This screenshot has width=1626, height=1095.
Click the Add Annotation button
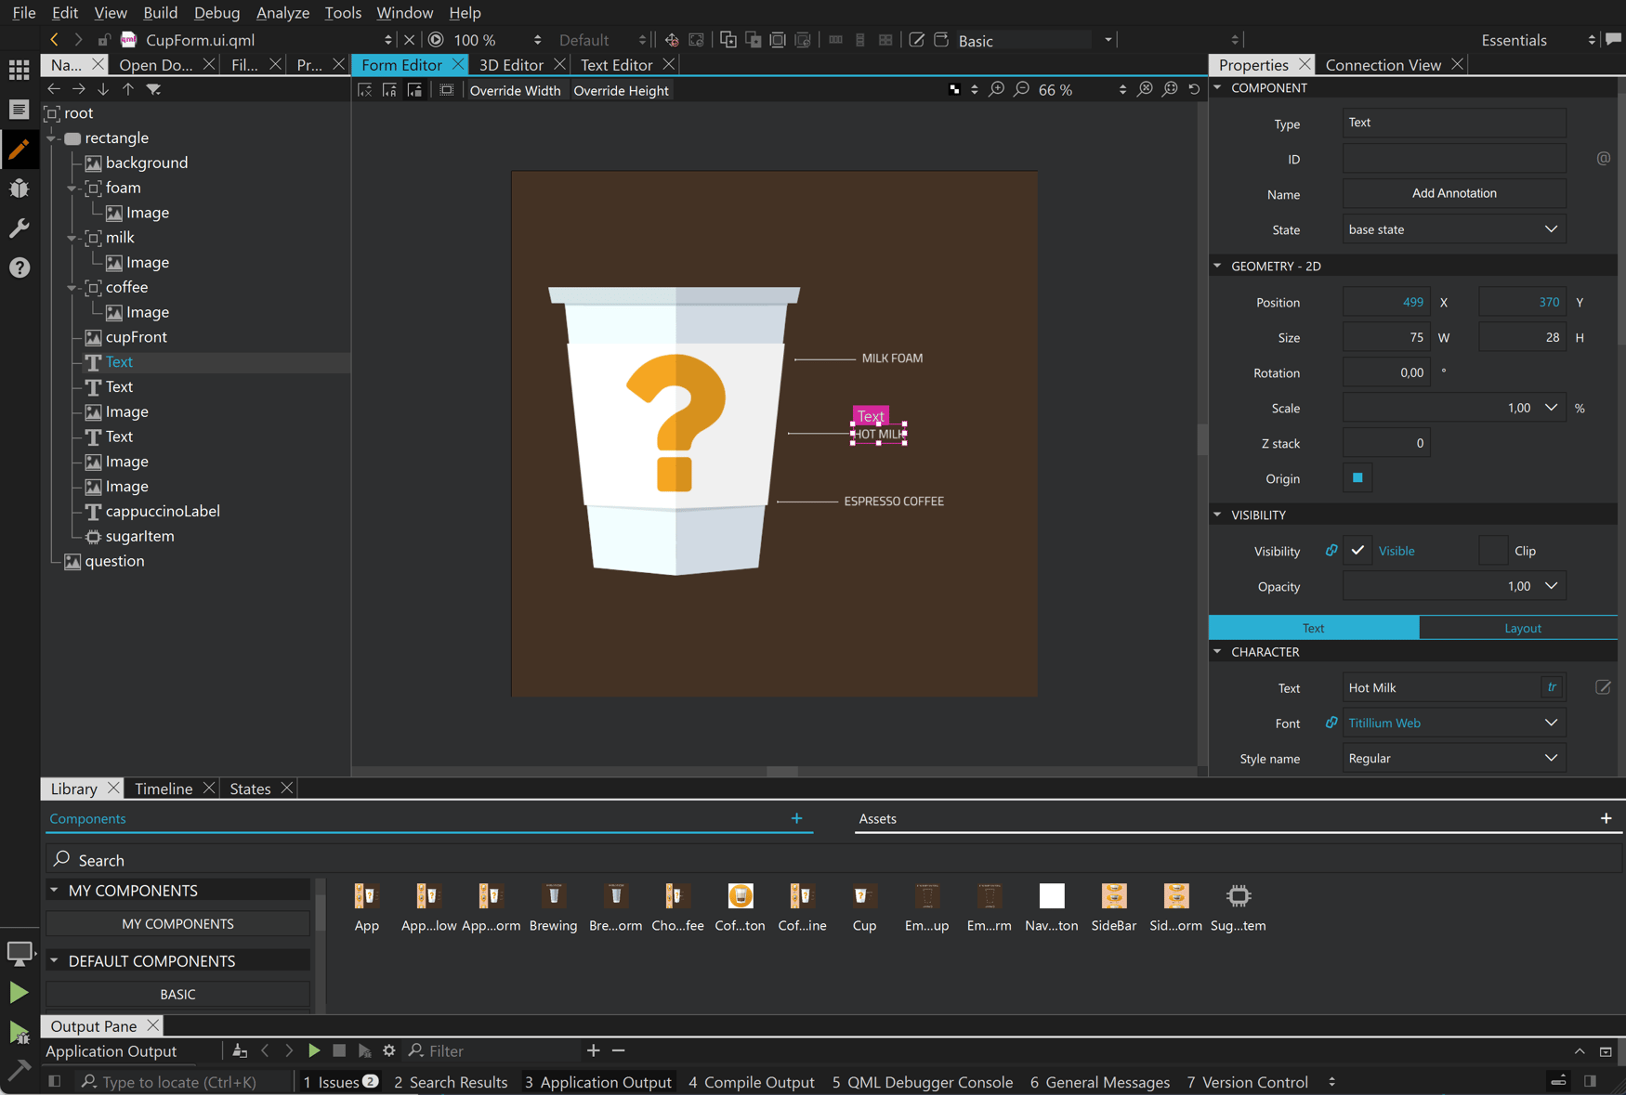pyautogui.click(x=1453, y=193)
